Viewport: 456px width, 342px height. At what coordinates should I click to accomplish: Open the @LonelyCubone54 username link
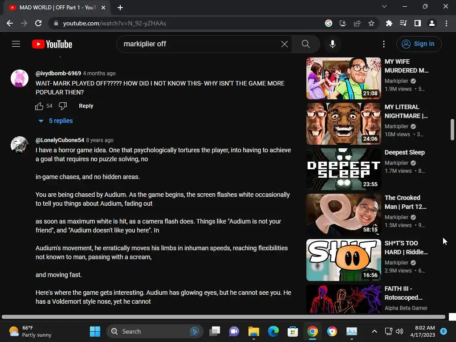60,140
